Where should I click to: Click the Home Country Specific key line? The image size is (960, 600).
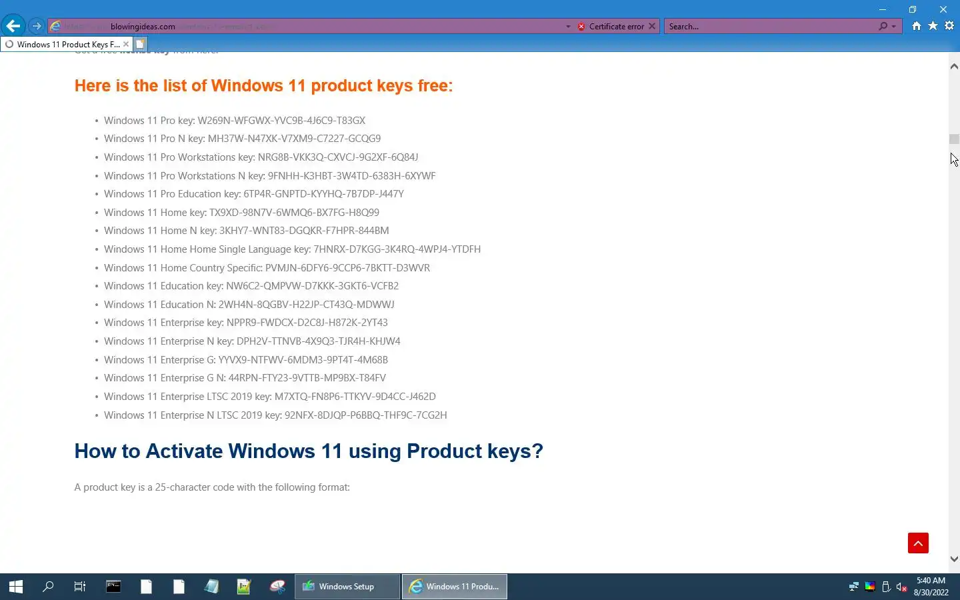[x=267, y=268]
